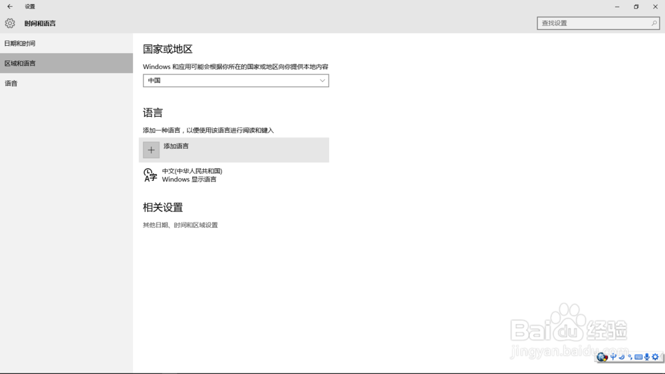Minimize the settings window
Viewport: 665px width, 374px height.
pyautogui.click(x=617, y=7)
